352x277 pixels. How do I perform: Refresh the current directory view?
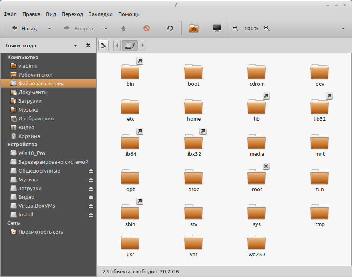(x=169, y=28)
